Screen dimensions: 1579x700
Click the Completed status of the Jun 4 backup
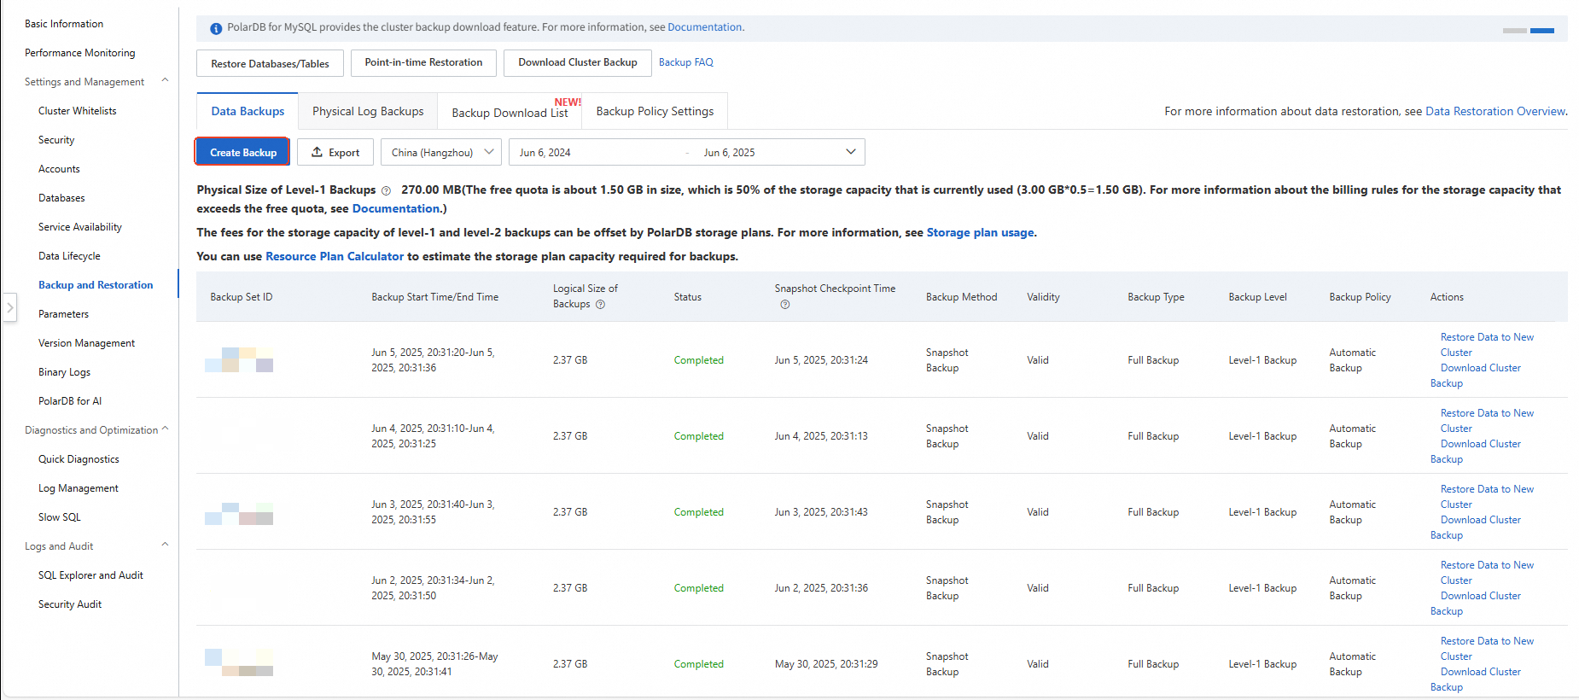pyautogui.click(x=698, y=436)
